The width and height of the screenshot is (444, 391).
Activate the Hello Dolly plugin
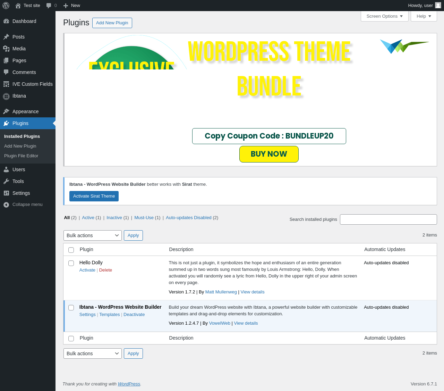pos(87,270)
